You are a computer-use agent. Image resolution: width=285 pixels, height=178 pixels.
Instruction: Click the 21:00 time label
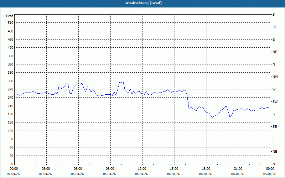pyautogui.click(x=239, y=169)
